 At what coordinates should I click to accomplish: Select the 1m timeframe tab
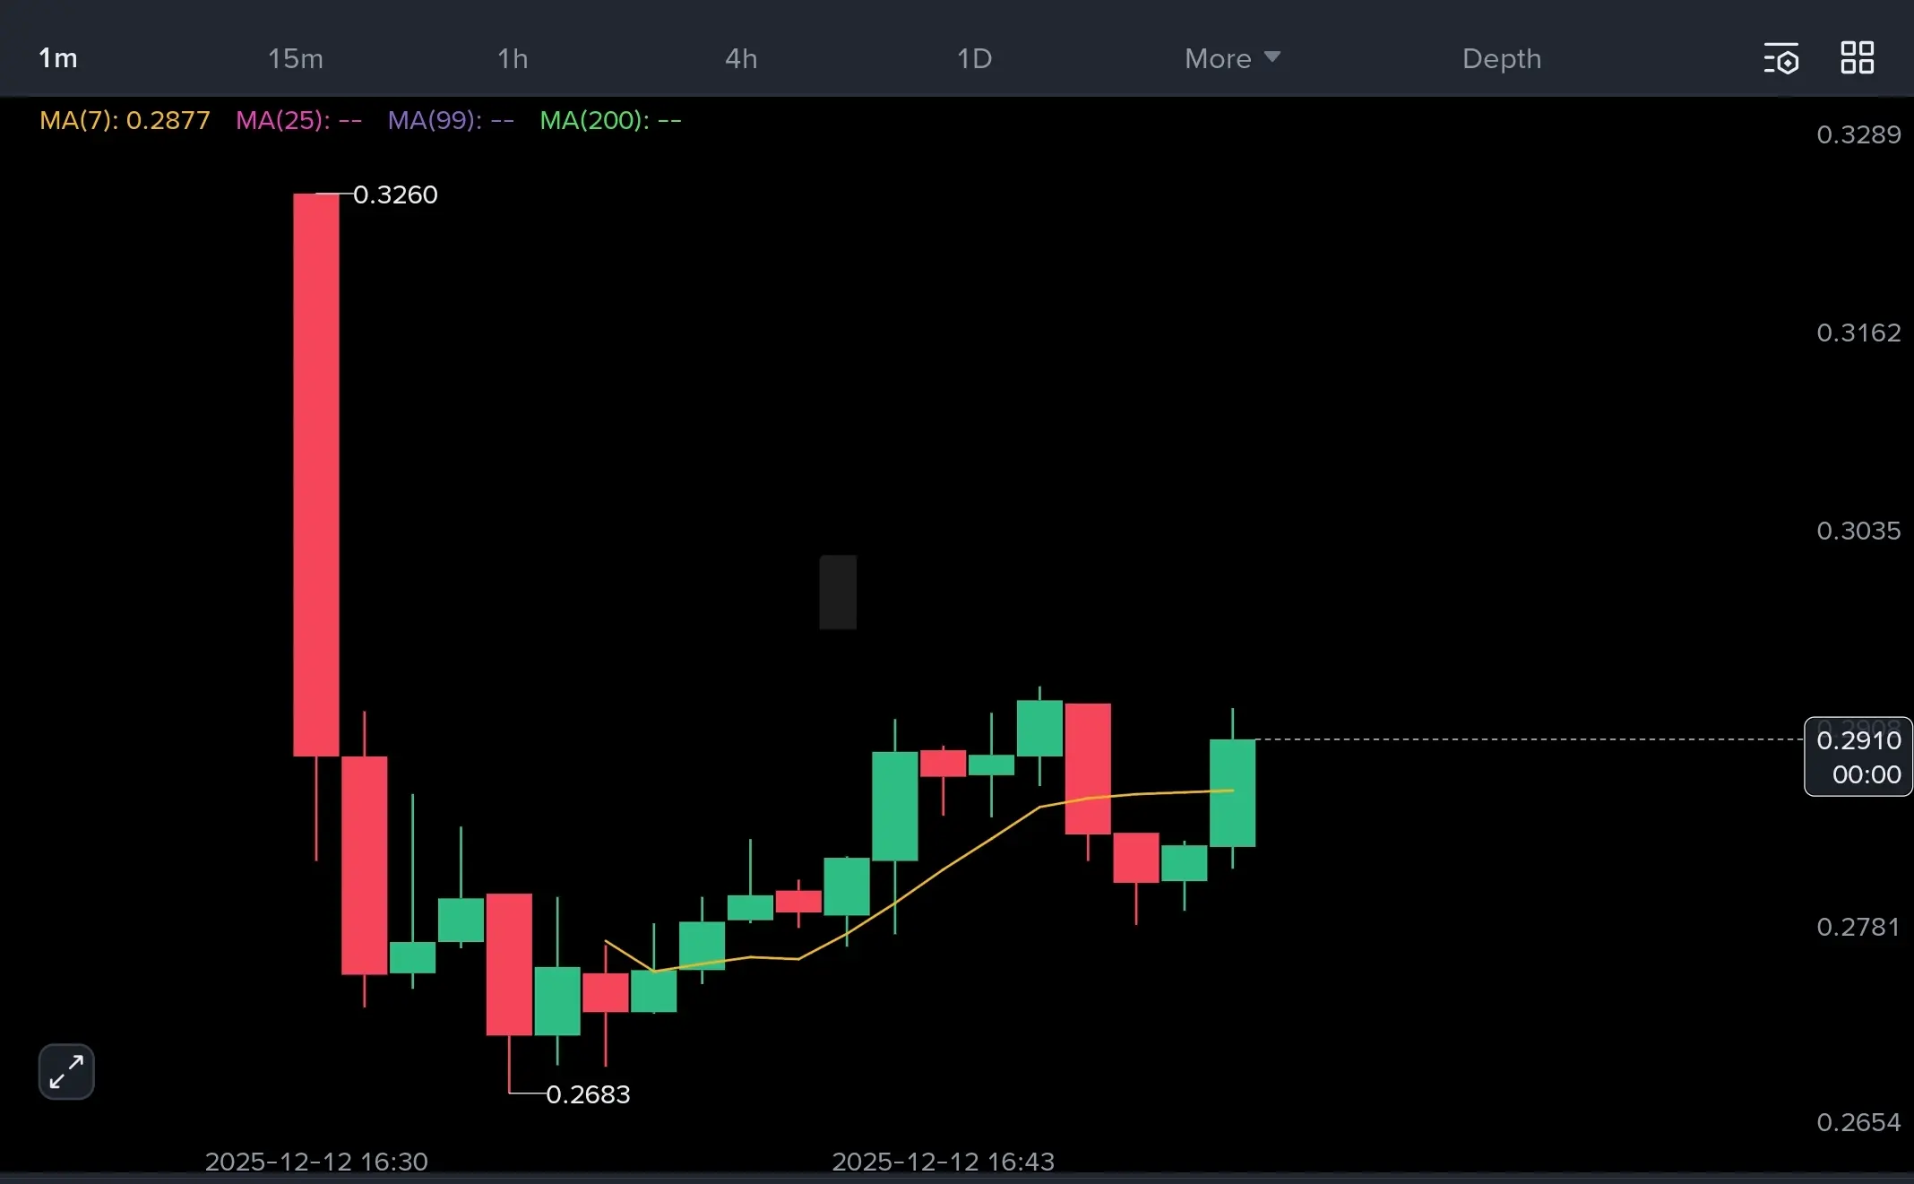58,59
